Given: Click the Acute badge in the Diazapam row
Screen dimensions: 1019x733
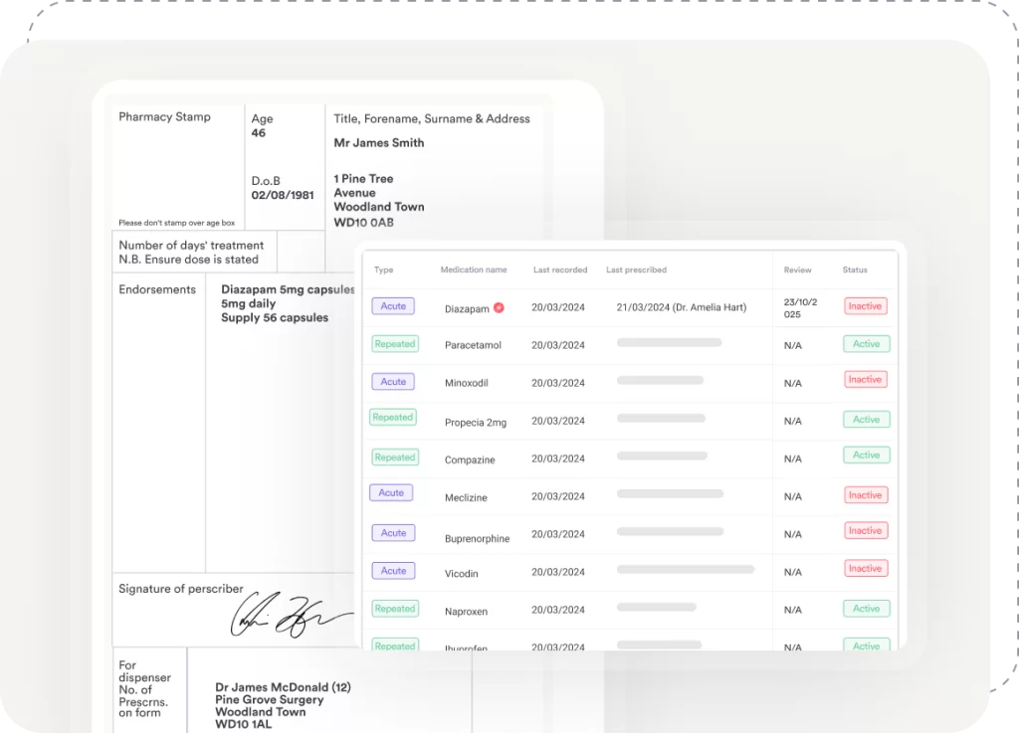Looking at the screenshot, I should [393, 306].
